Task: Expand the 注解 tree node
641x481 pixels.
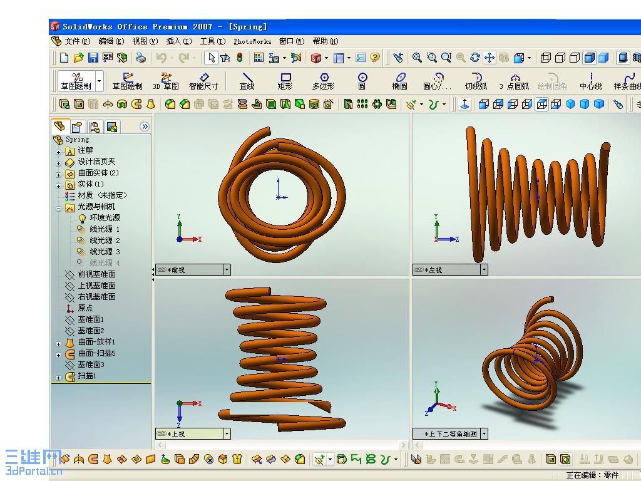Action: (x=58, y=152)
